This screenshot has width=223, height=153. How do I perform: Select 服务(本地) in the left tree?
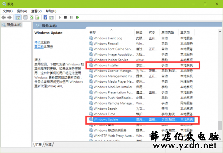tap(12, 25)
